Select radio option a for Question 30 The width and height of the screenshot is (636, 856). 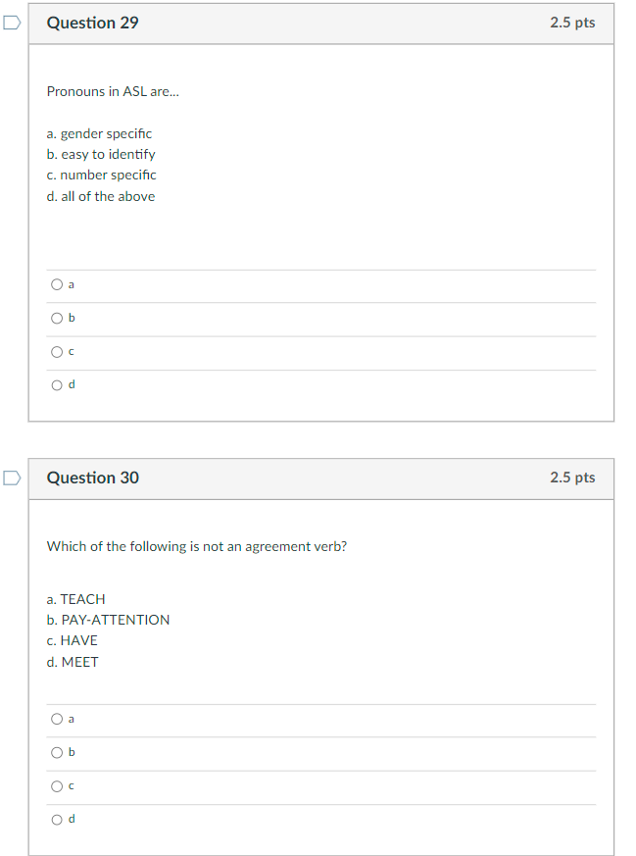(57, 720)
